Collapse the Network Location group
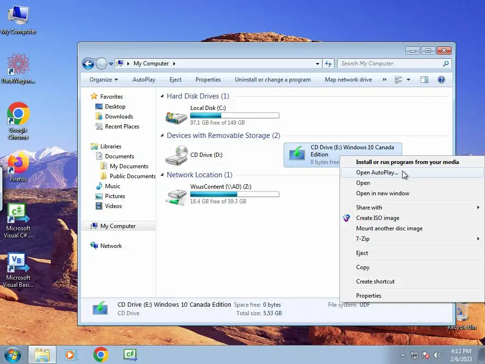 tap(162, 174)
